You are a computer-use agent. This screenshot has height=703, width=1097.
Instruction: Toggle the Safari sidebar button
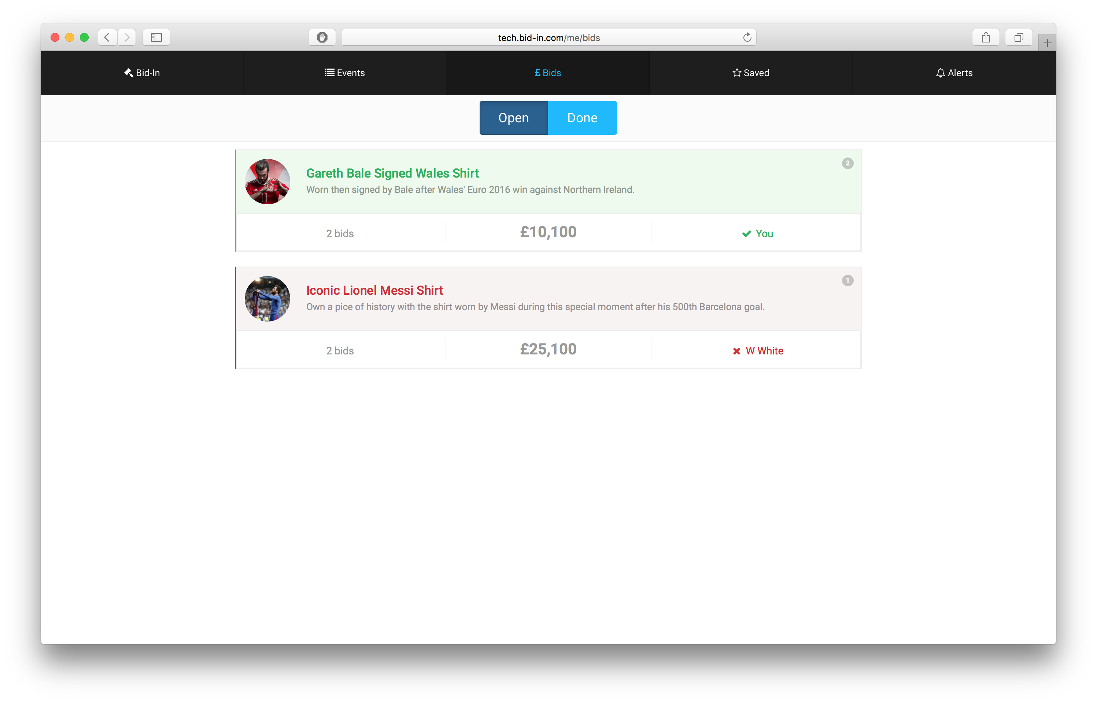(x=156, y=37)
